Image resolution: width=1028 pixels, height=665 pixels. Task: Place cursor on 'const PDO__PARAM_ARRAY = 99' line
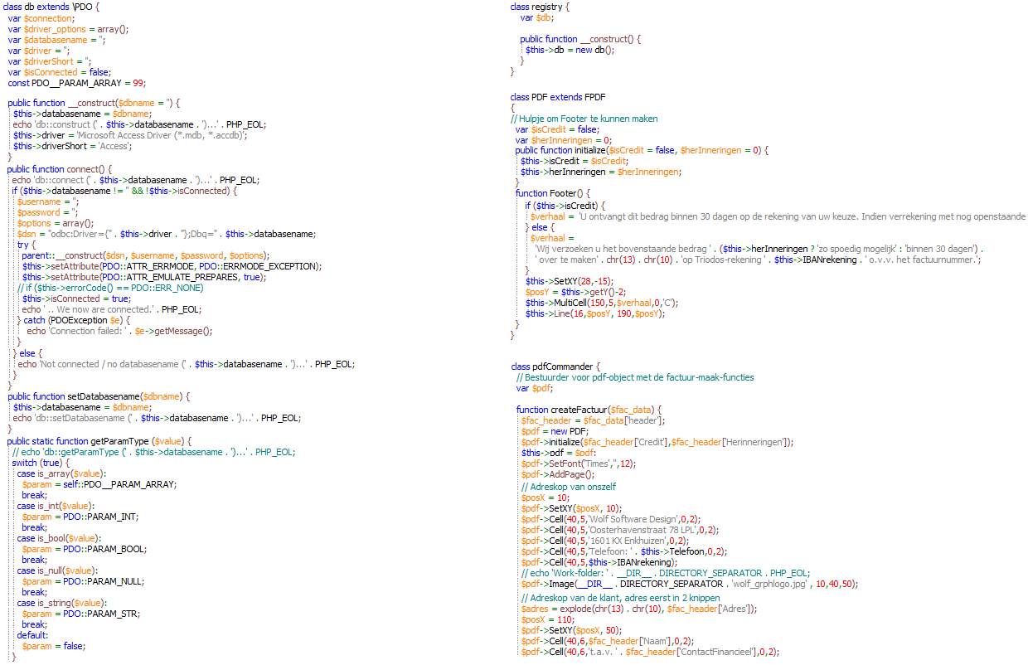[x=76, y=83]
